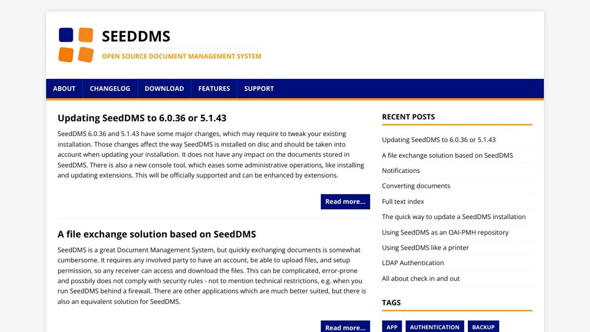Open the SEEDDMS site title link
The height and width of the screenshot is (332, 590).
pyautogui.click(x=136, y=36)
